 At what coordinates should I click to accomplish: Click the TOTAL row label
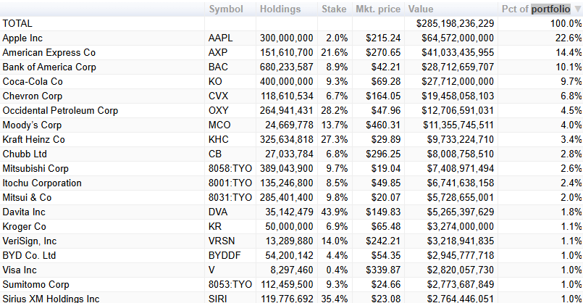point(17,23)
